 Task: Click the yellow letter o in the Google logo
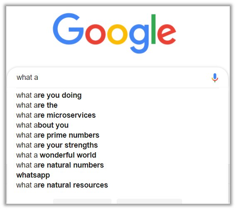(x=118, y=34)
